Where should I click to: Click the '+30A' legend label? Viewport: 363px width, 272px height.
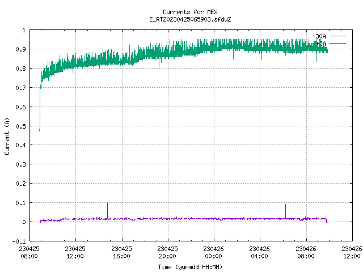(319, 36)
